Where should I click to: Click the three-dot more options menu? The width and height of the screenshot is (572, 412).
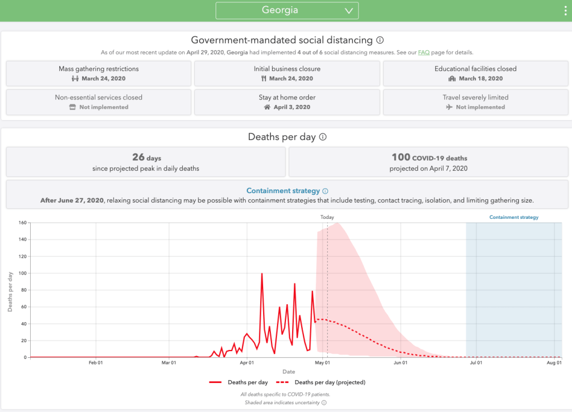coord(565,11)
